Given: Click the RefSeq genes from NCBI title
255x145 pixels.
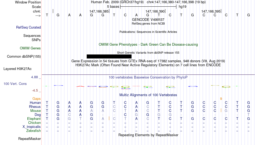Looking at the screenshot, I should (x=148, y=23).
